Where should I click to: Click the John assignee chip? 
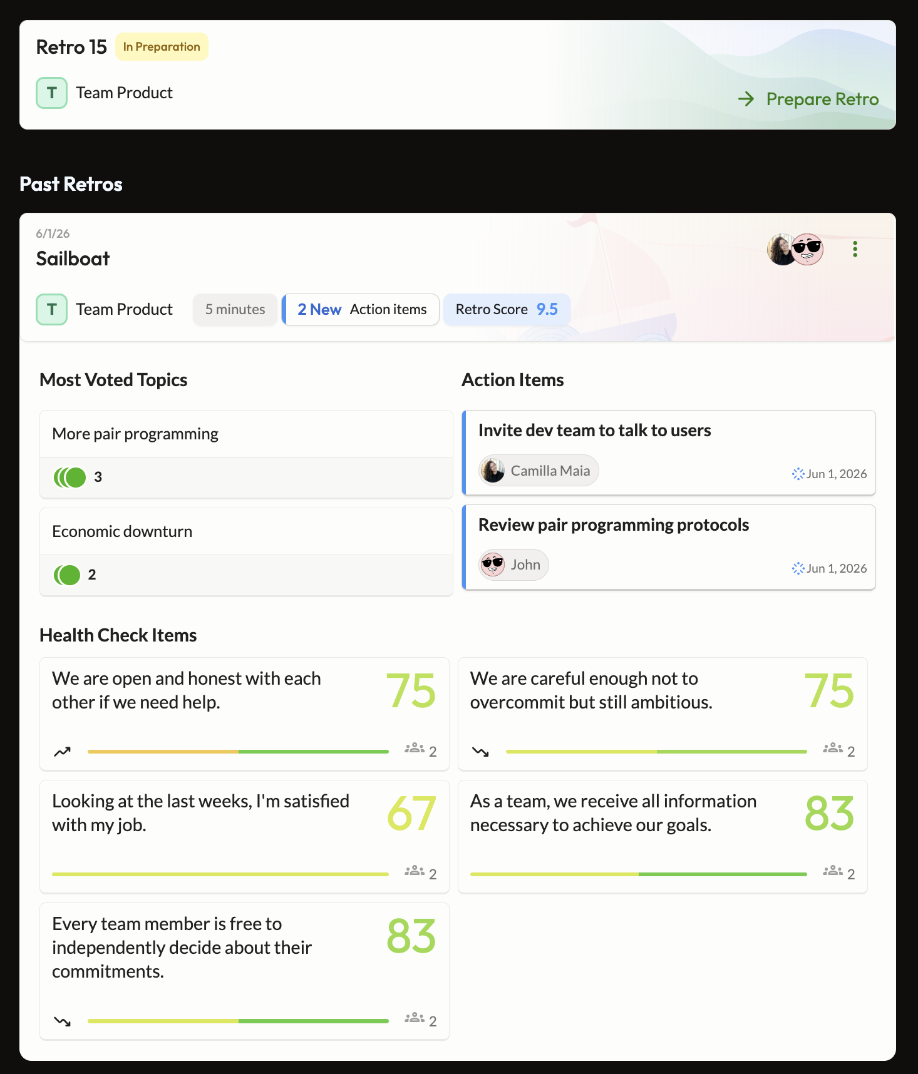513,565
